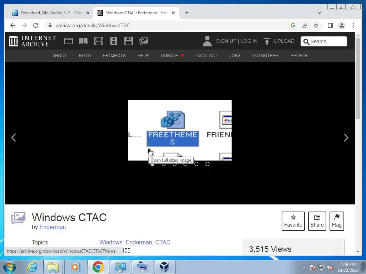Viewport: 366px width, 274px height.
Task: Click the Google icon in address bar
Action: pyautogui.click(x=293, y=25)
